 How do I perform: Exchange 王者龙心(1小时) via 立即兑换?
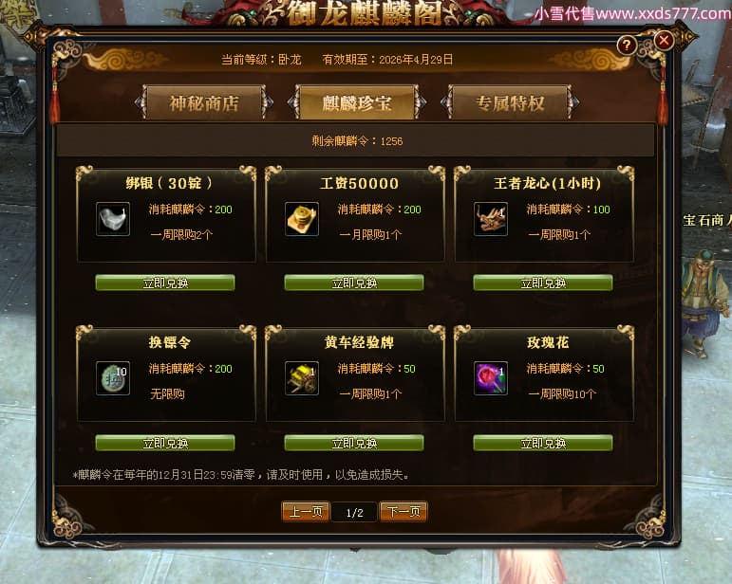tap(543, 283)
